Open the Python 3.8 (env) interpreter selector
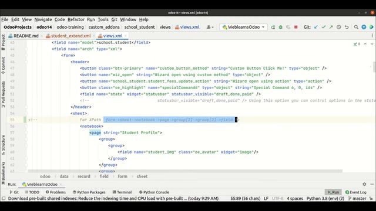Screen dimensions: 376x211 pyautogui.click(x=325, y=199)
